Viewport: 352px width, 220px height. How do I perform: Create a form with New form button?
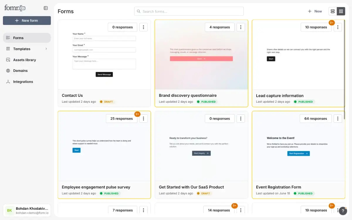pyautogui.click(x=27, y=21)
